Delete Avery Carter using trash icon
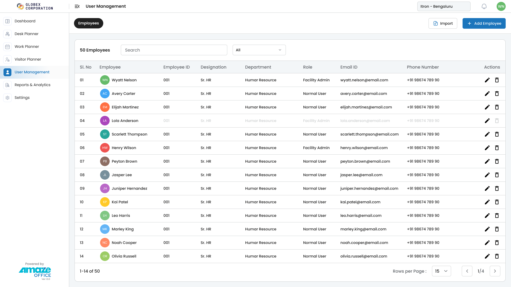 pyautogui.click(x=497, y=94)
